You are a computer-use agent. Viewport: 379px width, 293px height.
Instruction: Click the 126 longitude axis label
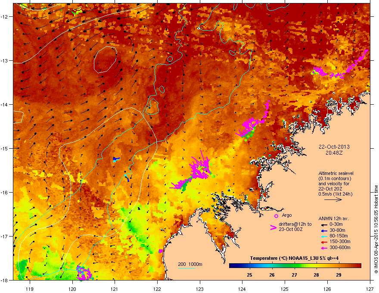327,289
